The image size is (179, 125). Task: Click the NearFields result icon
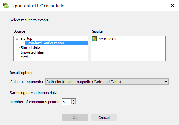pyautogui.click(x=94, y=39)
